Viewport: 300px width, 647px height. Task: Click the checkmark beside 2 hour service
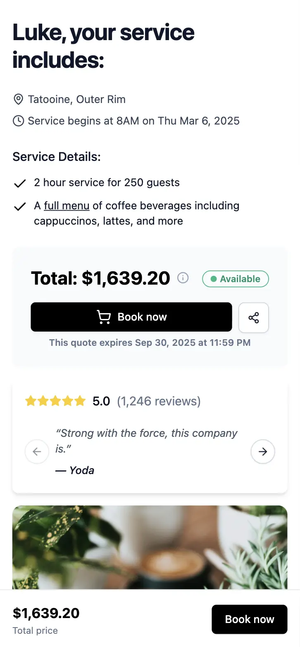pos(20,183)
